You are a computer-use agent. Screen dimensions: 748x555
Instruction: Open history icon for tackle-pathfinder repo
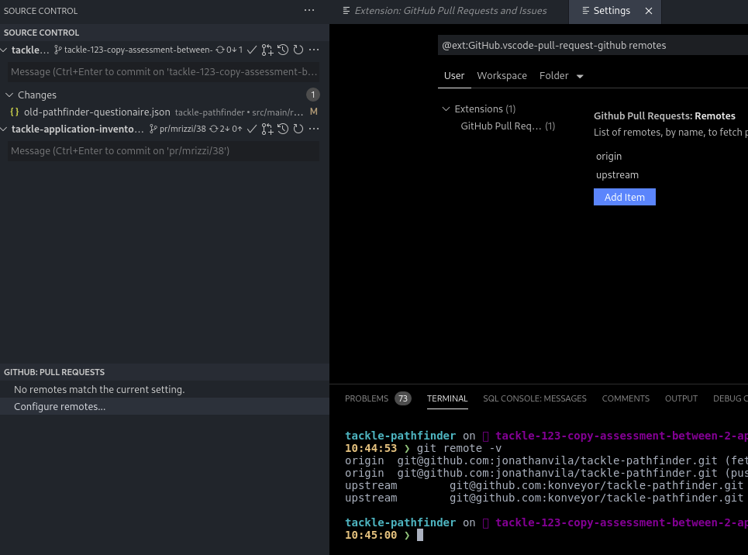(x=283, y=50)
